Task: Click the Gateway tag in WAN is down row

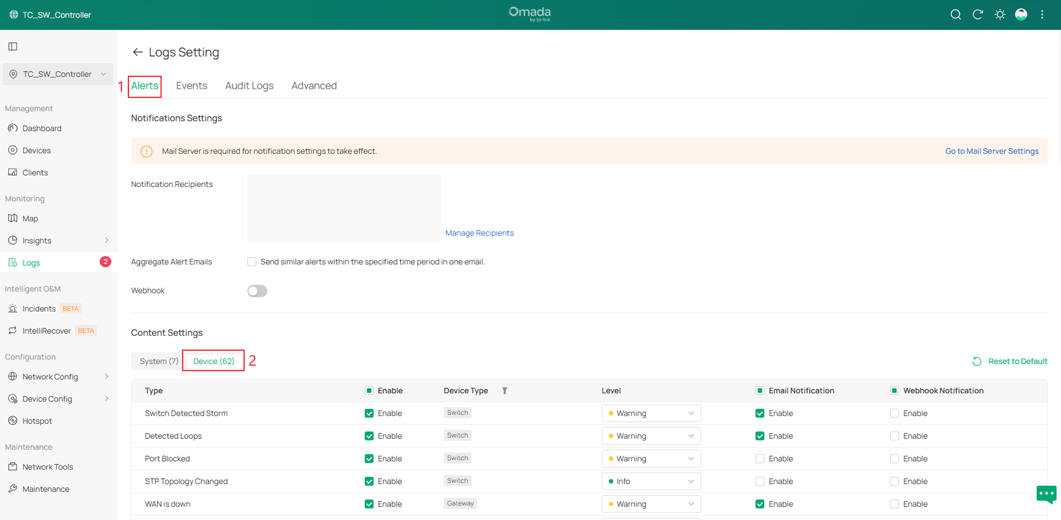Action: tap(460, 503)
